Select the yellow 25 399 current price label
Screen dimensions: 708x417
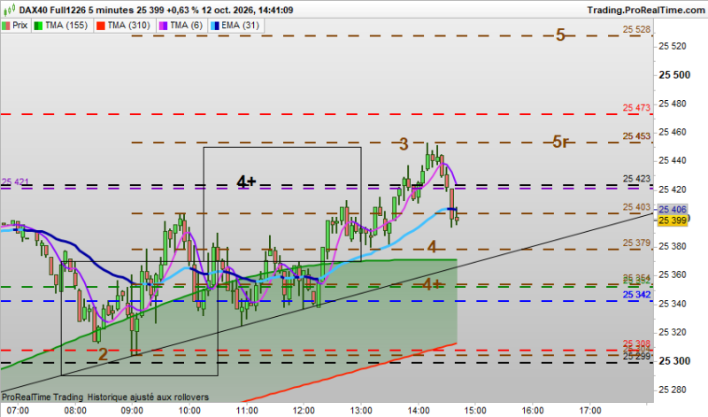tap(673, 220)
